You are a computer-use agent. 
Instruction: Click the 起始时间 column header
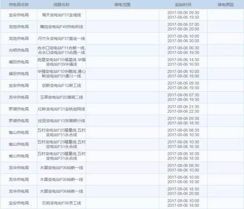click(x=183, y=5)
